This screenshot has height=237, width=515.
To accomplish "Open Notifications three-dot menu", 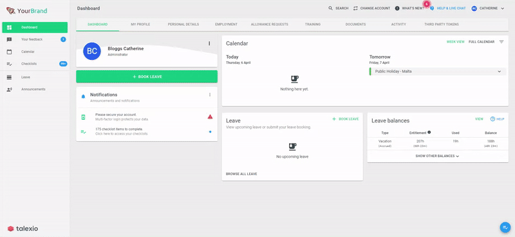I will [210, 95].
